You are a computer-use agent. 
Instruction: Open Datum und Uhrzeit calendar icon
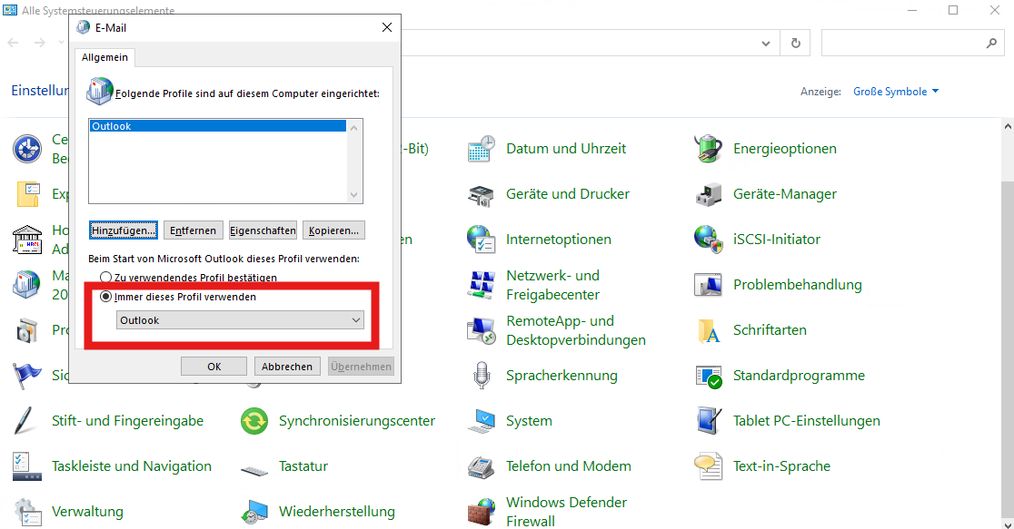pyautogui.click(x=482, y=149)
